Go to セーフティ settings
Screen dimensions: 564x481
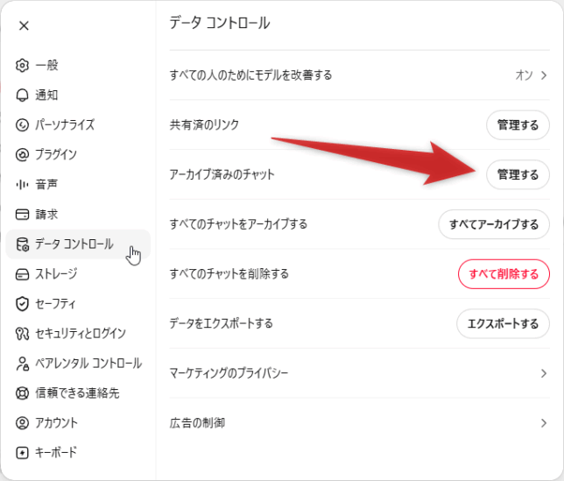(78, 304)
